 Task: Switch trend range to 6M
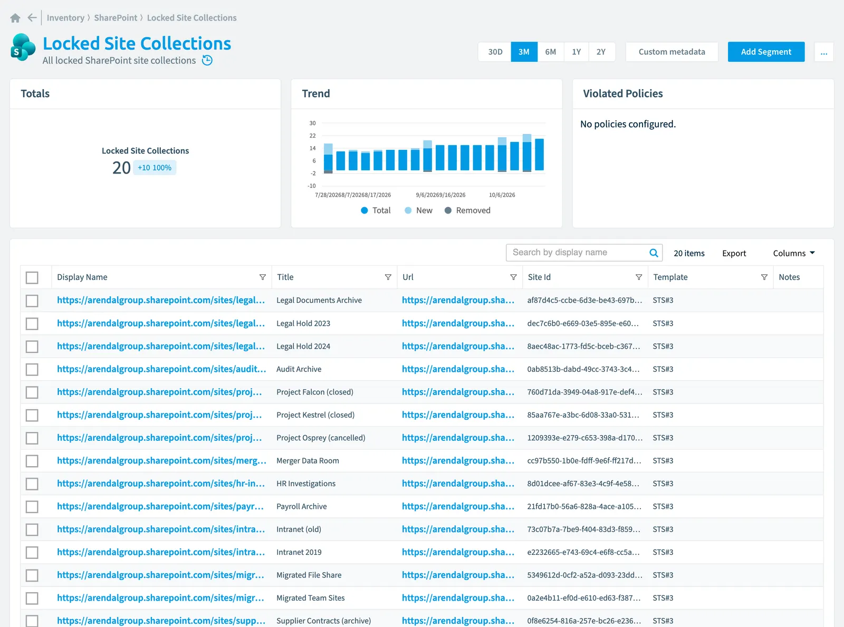(551, 52)
